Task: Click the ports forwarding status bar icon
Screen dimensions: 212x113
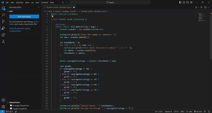Action: [16, 111]
